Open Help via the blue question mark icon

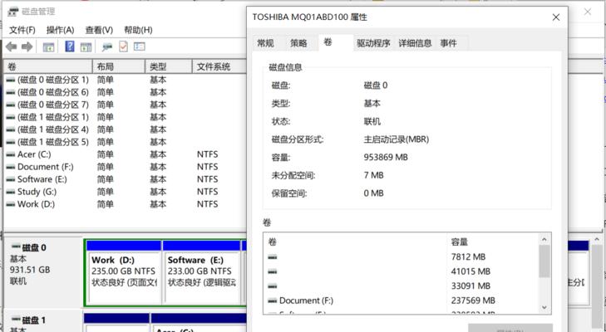point(70,46)
